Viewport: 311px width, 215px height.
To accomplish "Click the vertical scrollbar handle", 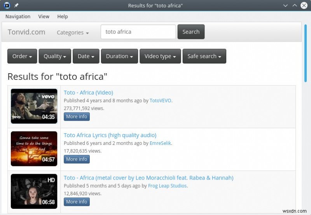I will pyautogui.click(x=306, y=53).
